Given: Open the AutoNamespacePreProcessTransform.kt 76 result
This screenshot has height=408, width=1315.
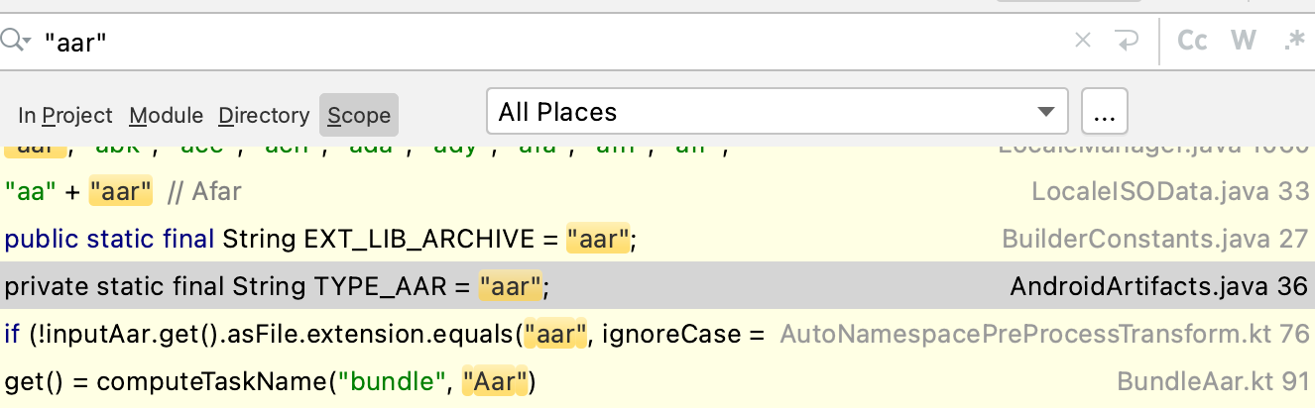Looking at the screenshot, I should (657, 334).
